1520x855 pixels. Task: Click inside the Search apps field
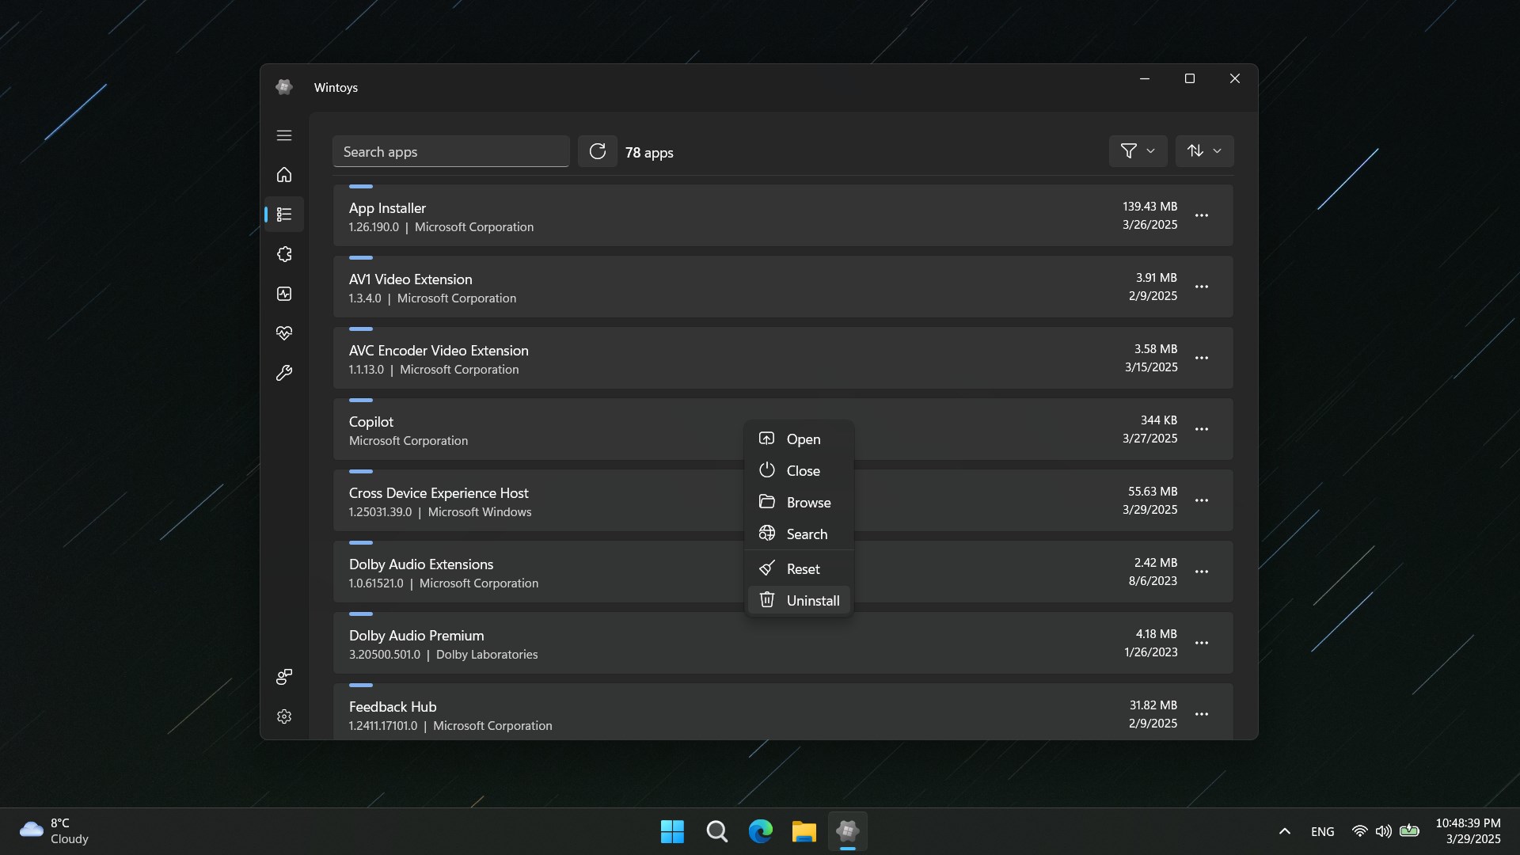(451, 151)
